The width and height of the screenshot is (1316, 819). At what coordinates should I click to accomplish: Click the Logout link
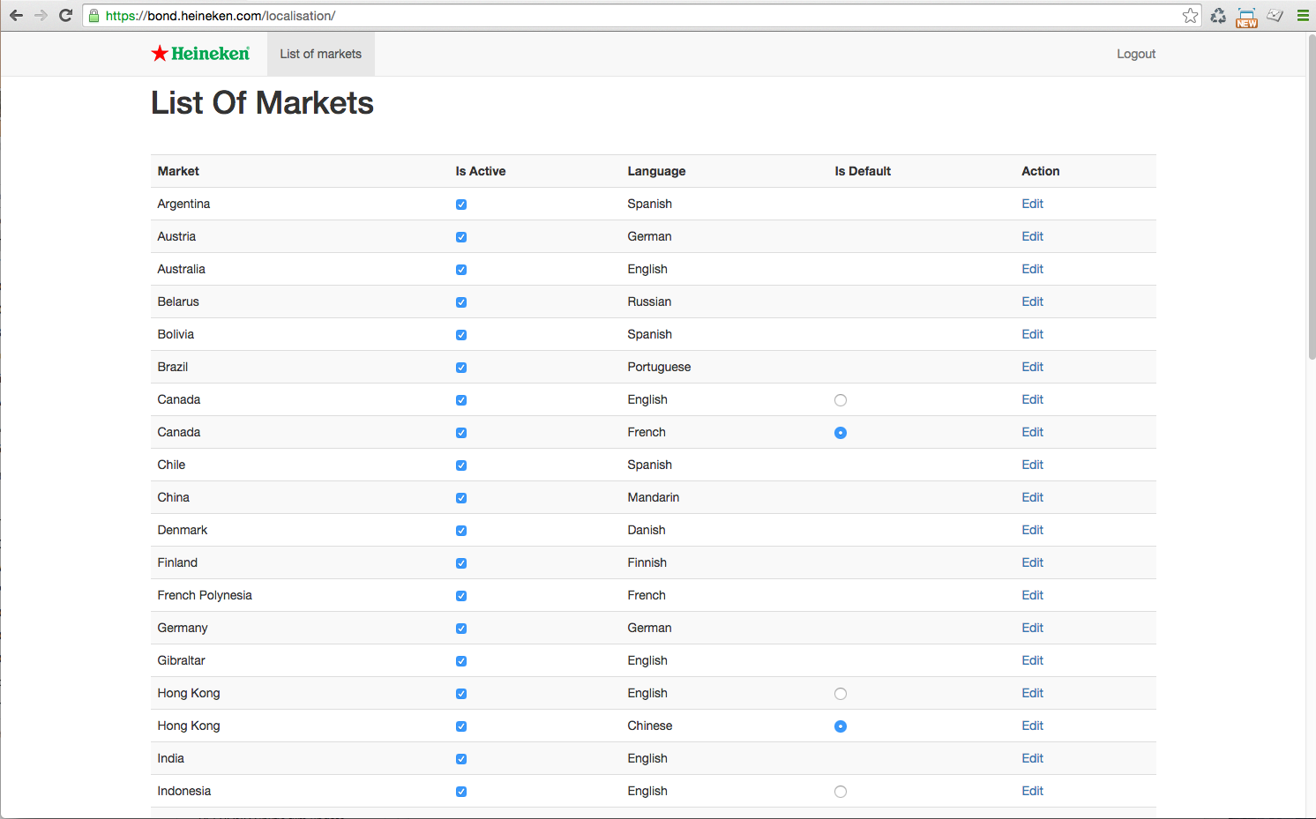(x=1136, y=54)
